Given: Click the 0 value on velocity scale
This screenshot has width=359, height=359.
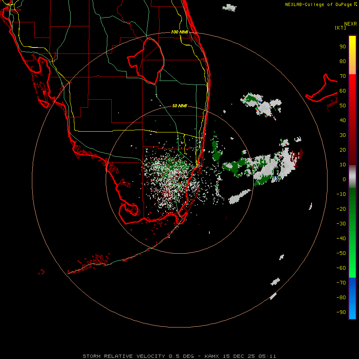Looking at the screenshot, I should tap(344, 179).
